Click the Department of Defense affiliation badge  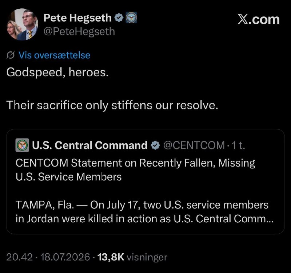131,17
